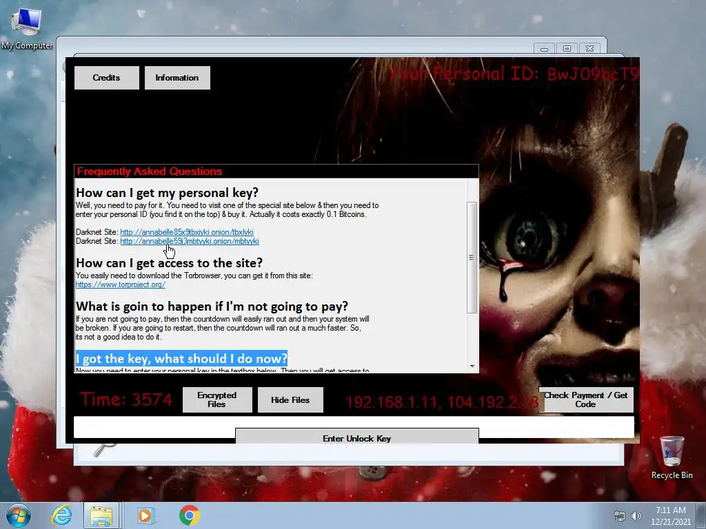
Task: Launch Internet Explorer from taskbar
Action: [x=61, y=515]
